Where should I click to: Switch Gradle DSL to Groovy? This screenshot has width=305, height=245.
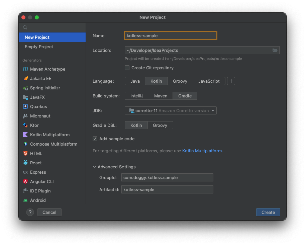coord(160,126)
